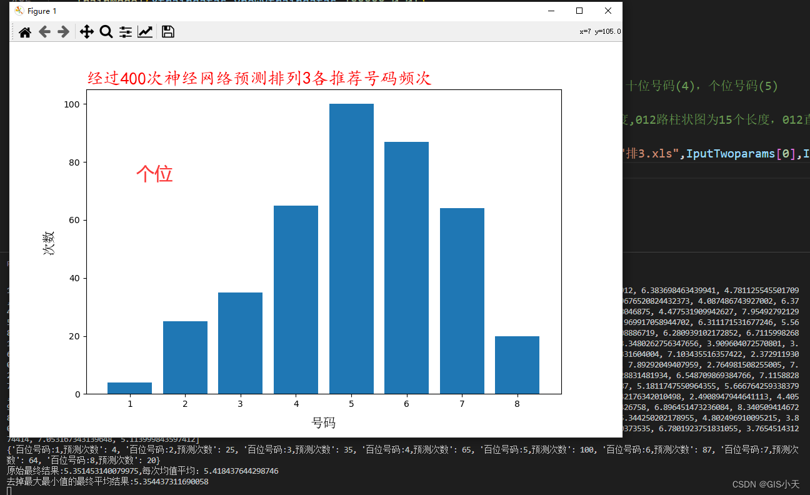The height and width of the screenshot is (495, 810).
Task: Click the bar for number 5
Action: coord(351,249)
